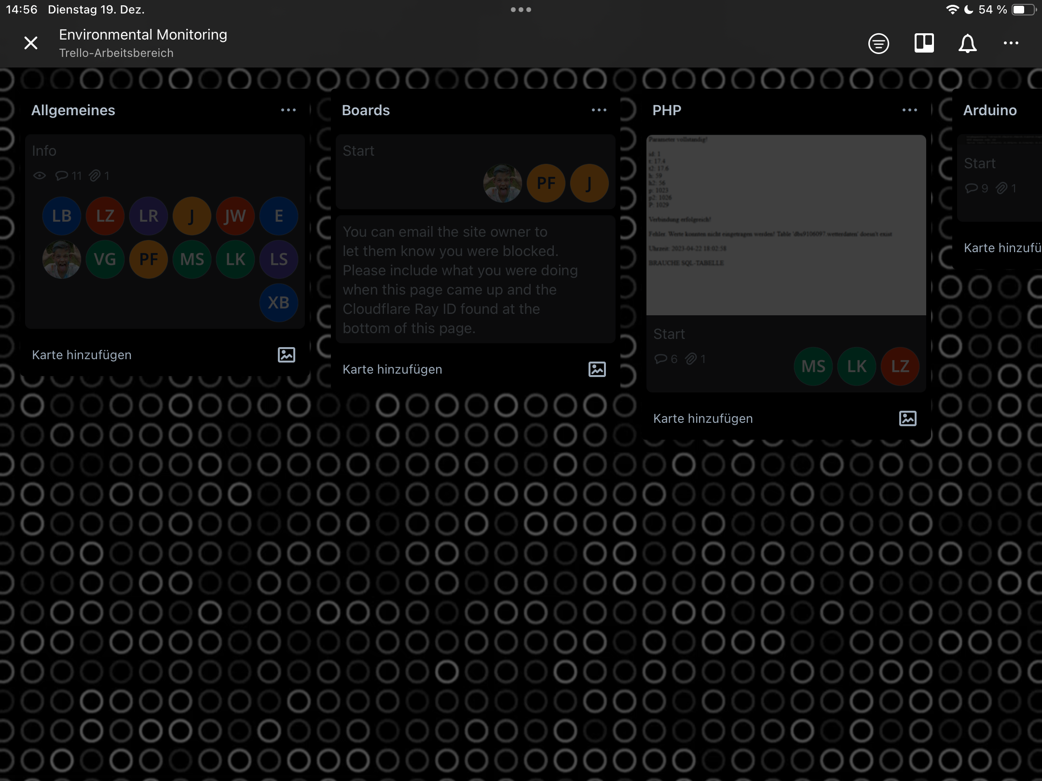Close the Environmental Monitoring board
This screenshot has width=1042, height=781.
coord(31,43)
